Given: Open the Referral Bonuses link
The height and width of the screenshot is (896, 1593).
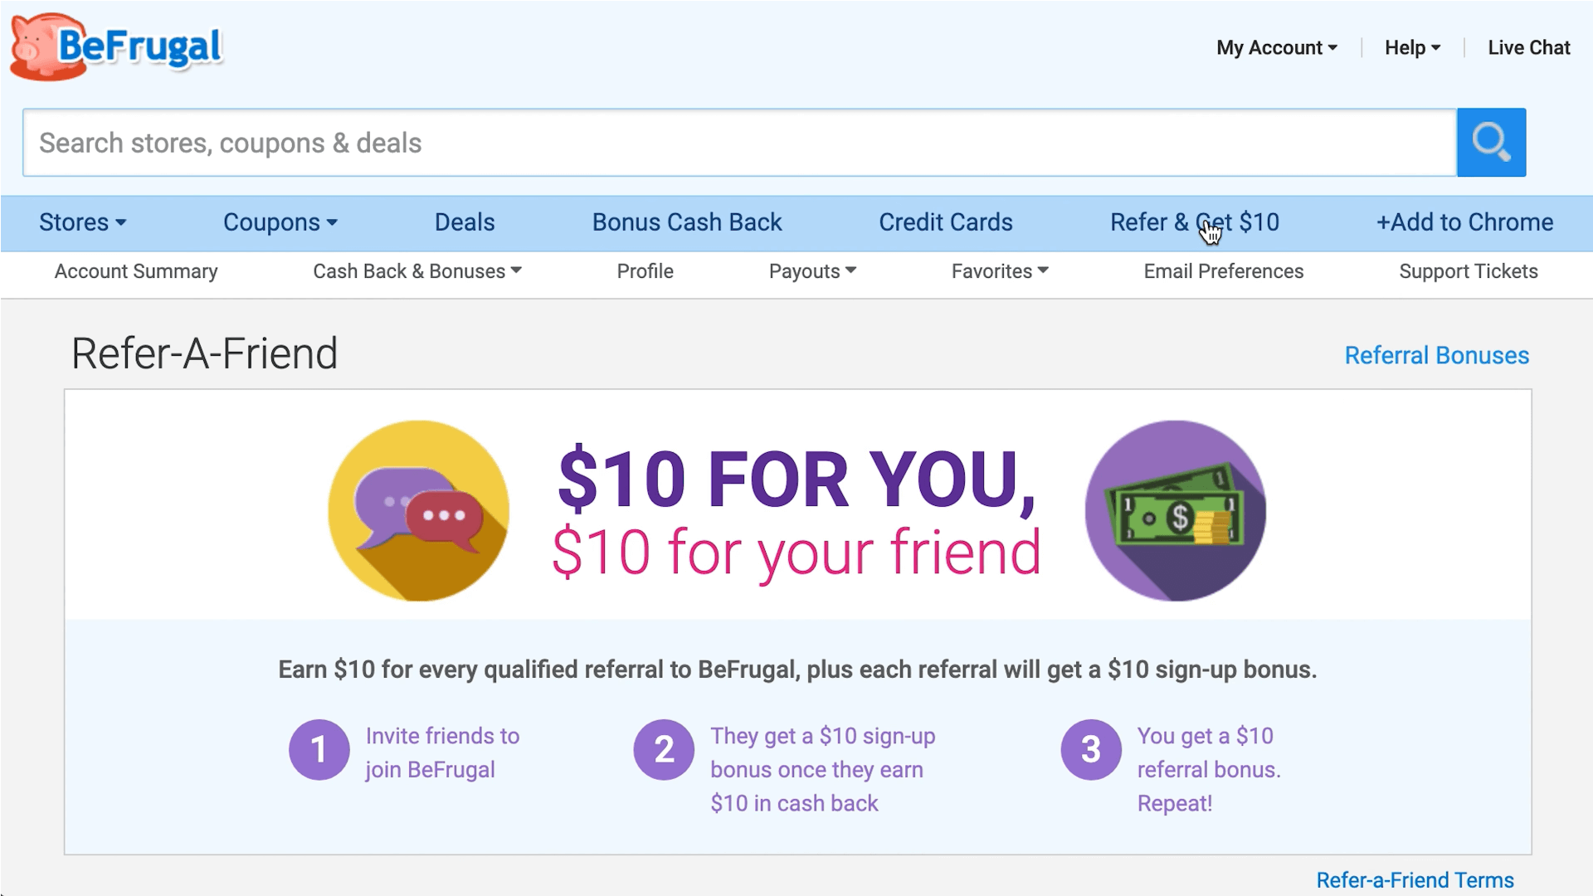Looking at the screenshot, I should tap(1436, 356).
